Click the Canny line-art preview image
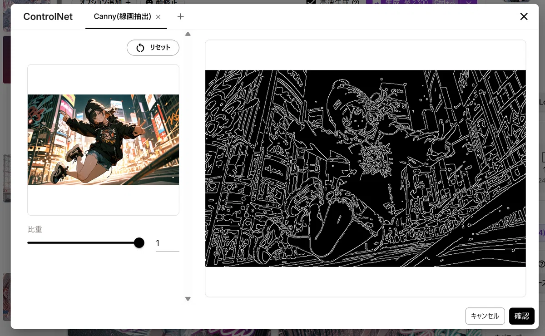This screenshot has height=336, width=545. click(x=366, y=168)
